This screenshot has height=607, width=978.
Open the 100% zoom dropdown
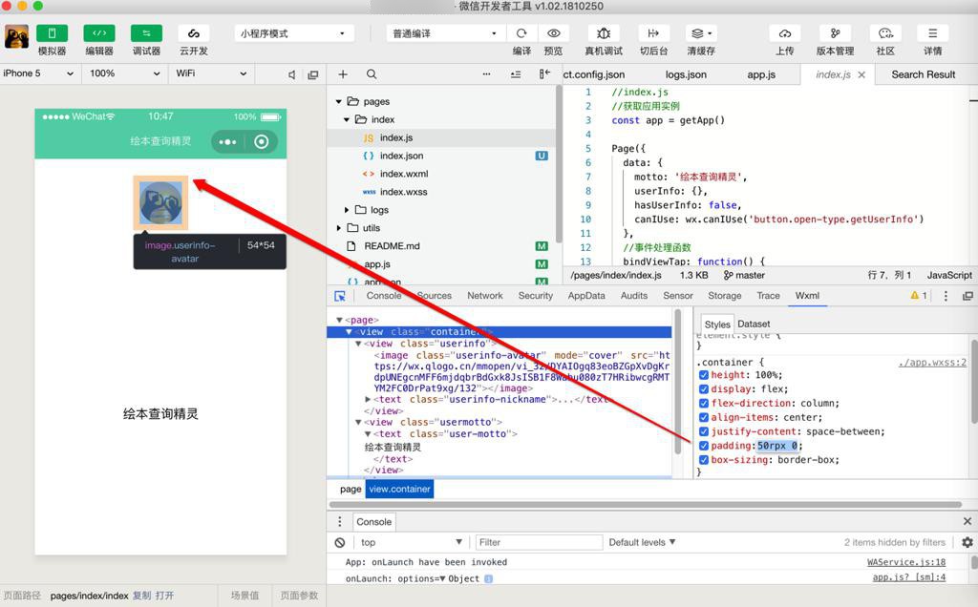(125, 73)
